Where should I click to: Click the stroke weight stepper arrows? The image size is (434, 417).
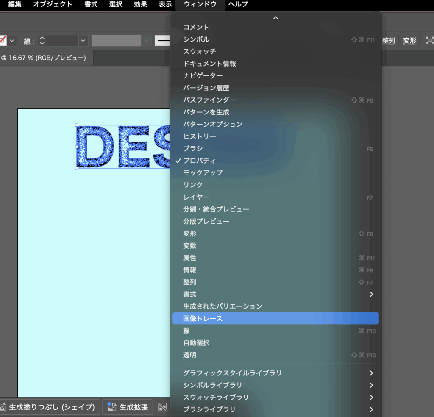coord(42,41)
